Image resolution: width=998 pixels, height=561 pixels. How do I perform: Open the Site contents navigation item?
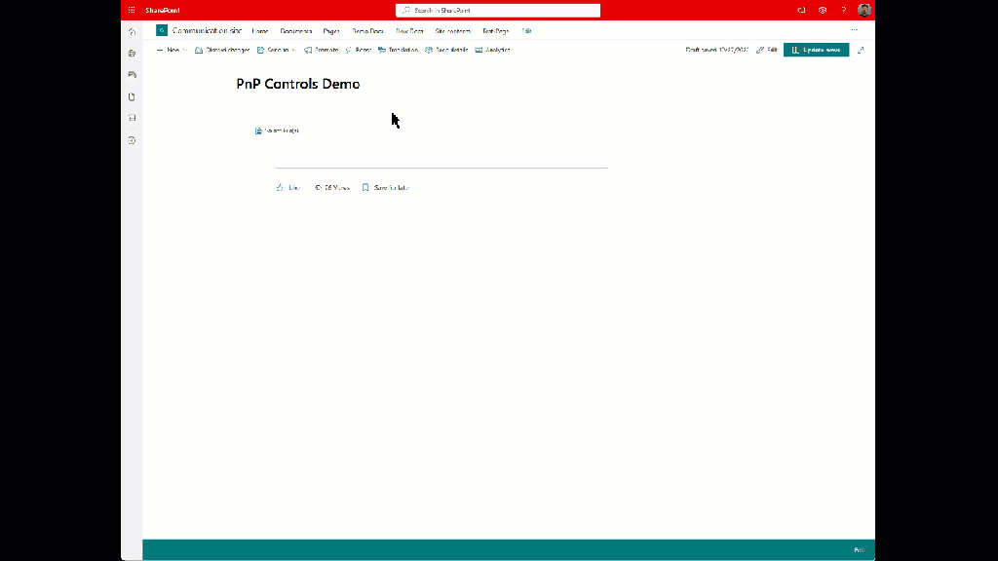[x=452, y=31]
